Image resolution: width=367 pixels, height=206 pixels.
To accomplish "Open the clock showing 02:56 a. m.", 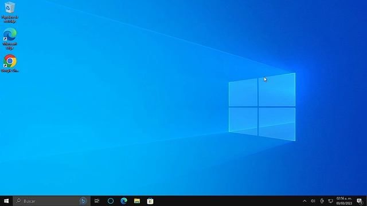I will 344,201.
